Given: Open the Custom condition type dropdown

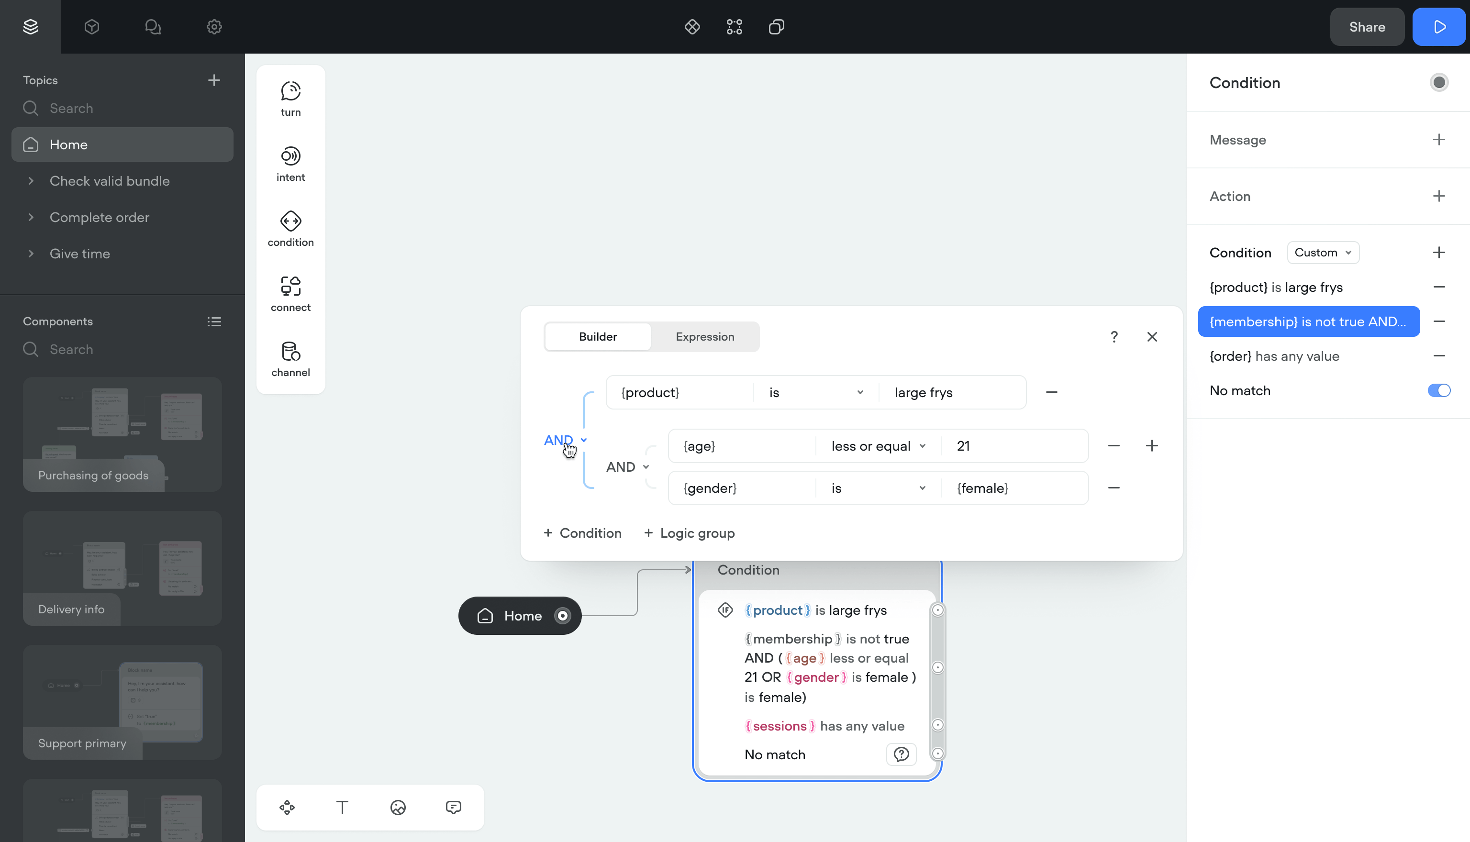Looking at the screenshot, I should click(1323, 253).
